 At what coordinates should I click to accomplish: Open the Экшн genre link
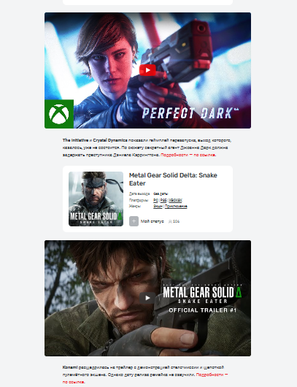point(158,206)
